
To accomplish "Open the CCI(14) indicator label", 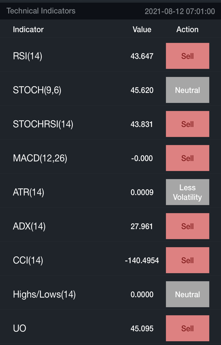I will 28,260.
